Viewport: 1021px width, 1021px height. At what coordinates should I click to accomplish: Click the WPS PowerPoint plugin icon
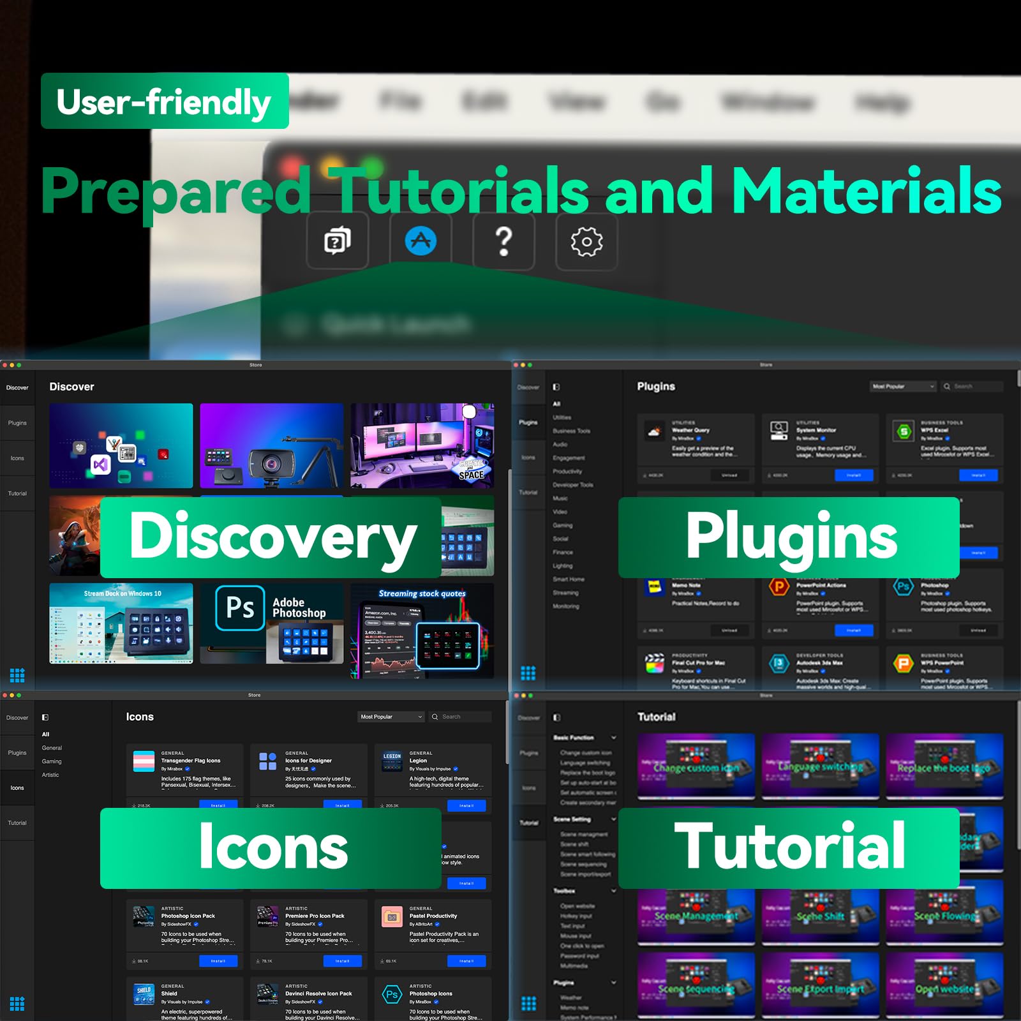[x=904, y=664]
